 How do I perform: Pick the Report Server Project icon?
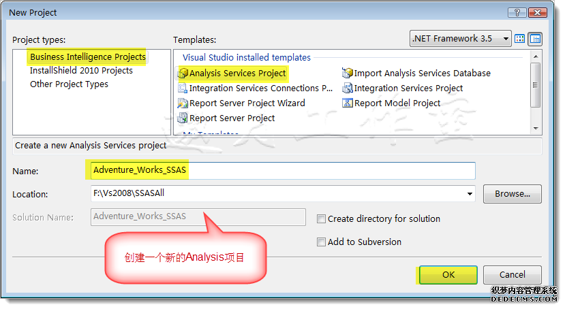coord(183,118)
